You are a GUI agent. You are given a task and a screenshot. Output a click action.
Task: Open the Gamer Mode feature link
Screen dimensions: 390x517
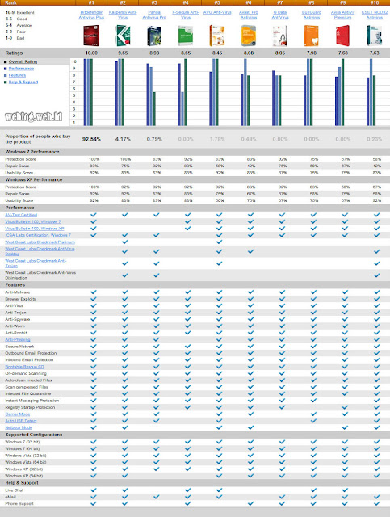tap(18, 414)
